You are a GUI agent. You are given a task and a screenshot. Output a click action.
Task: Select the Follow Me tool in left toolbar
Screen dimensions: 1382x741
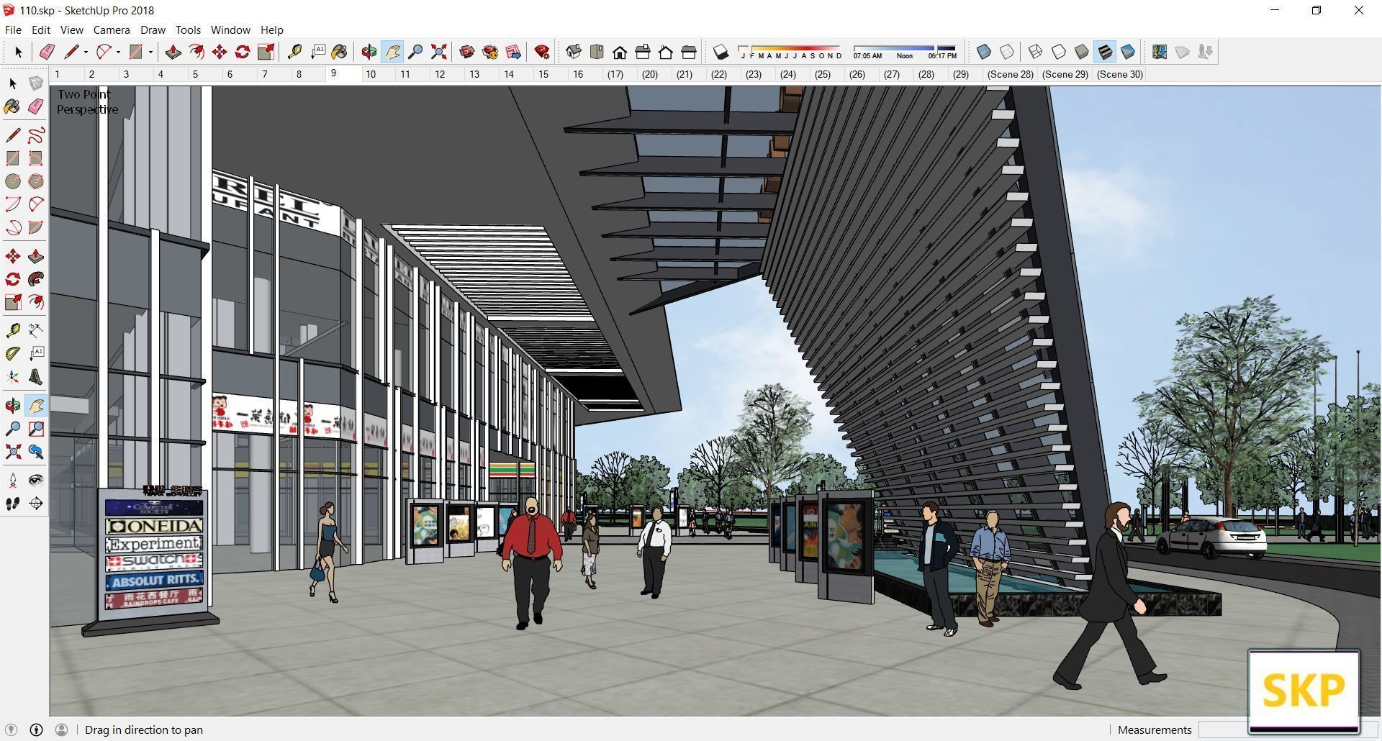pyautogui.click(x=35, y=279)
